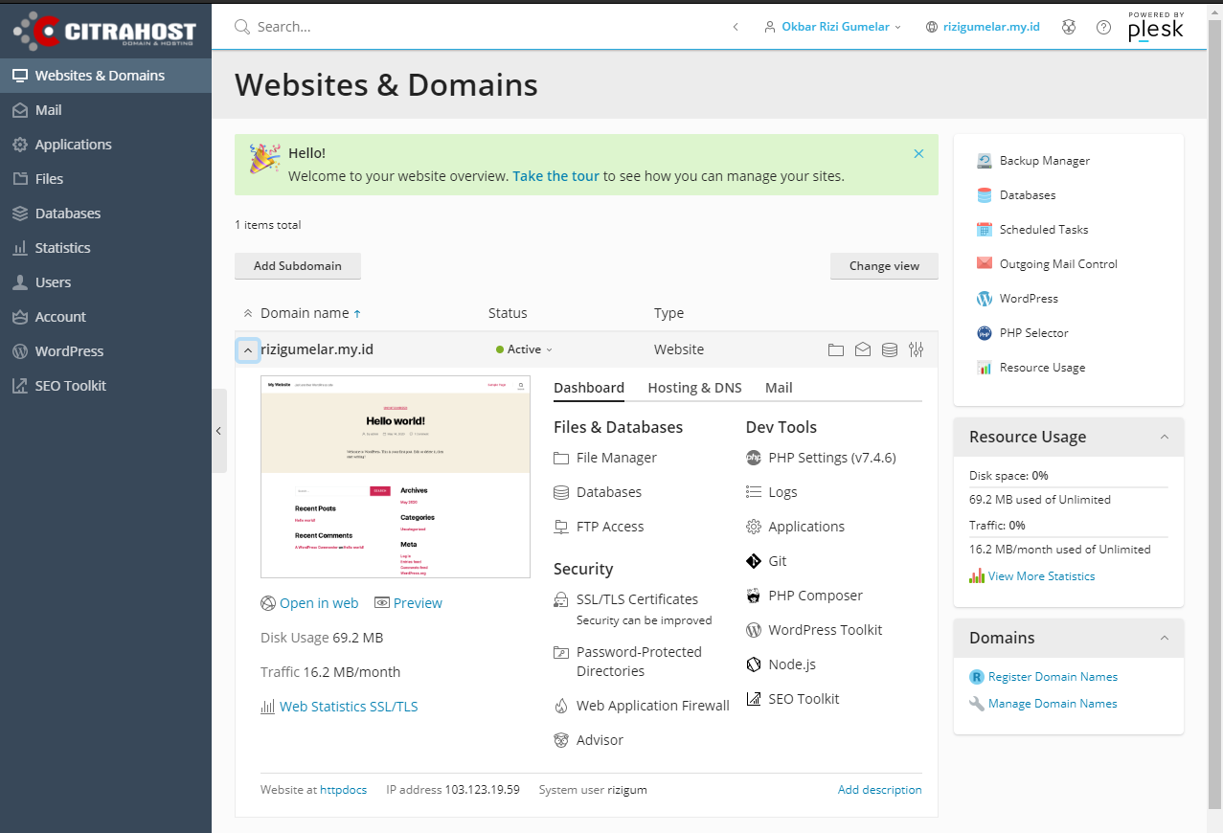Click the Backup Manager icon
Viewport: 1223px width, 833px height.
(x=985, y=161)
